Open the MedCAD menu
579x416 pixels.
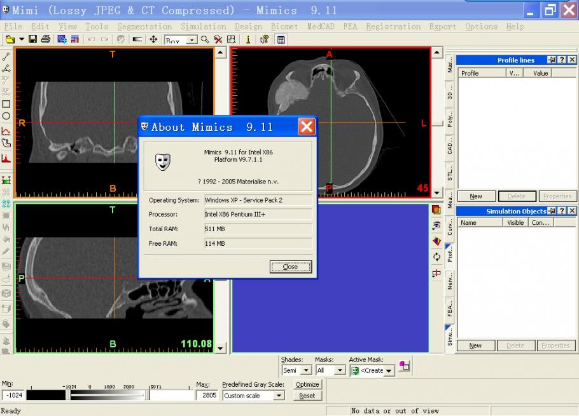(x=321, y=27)
